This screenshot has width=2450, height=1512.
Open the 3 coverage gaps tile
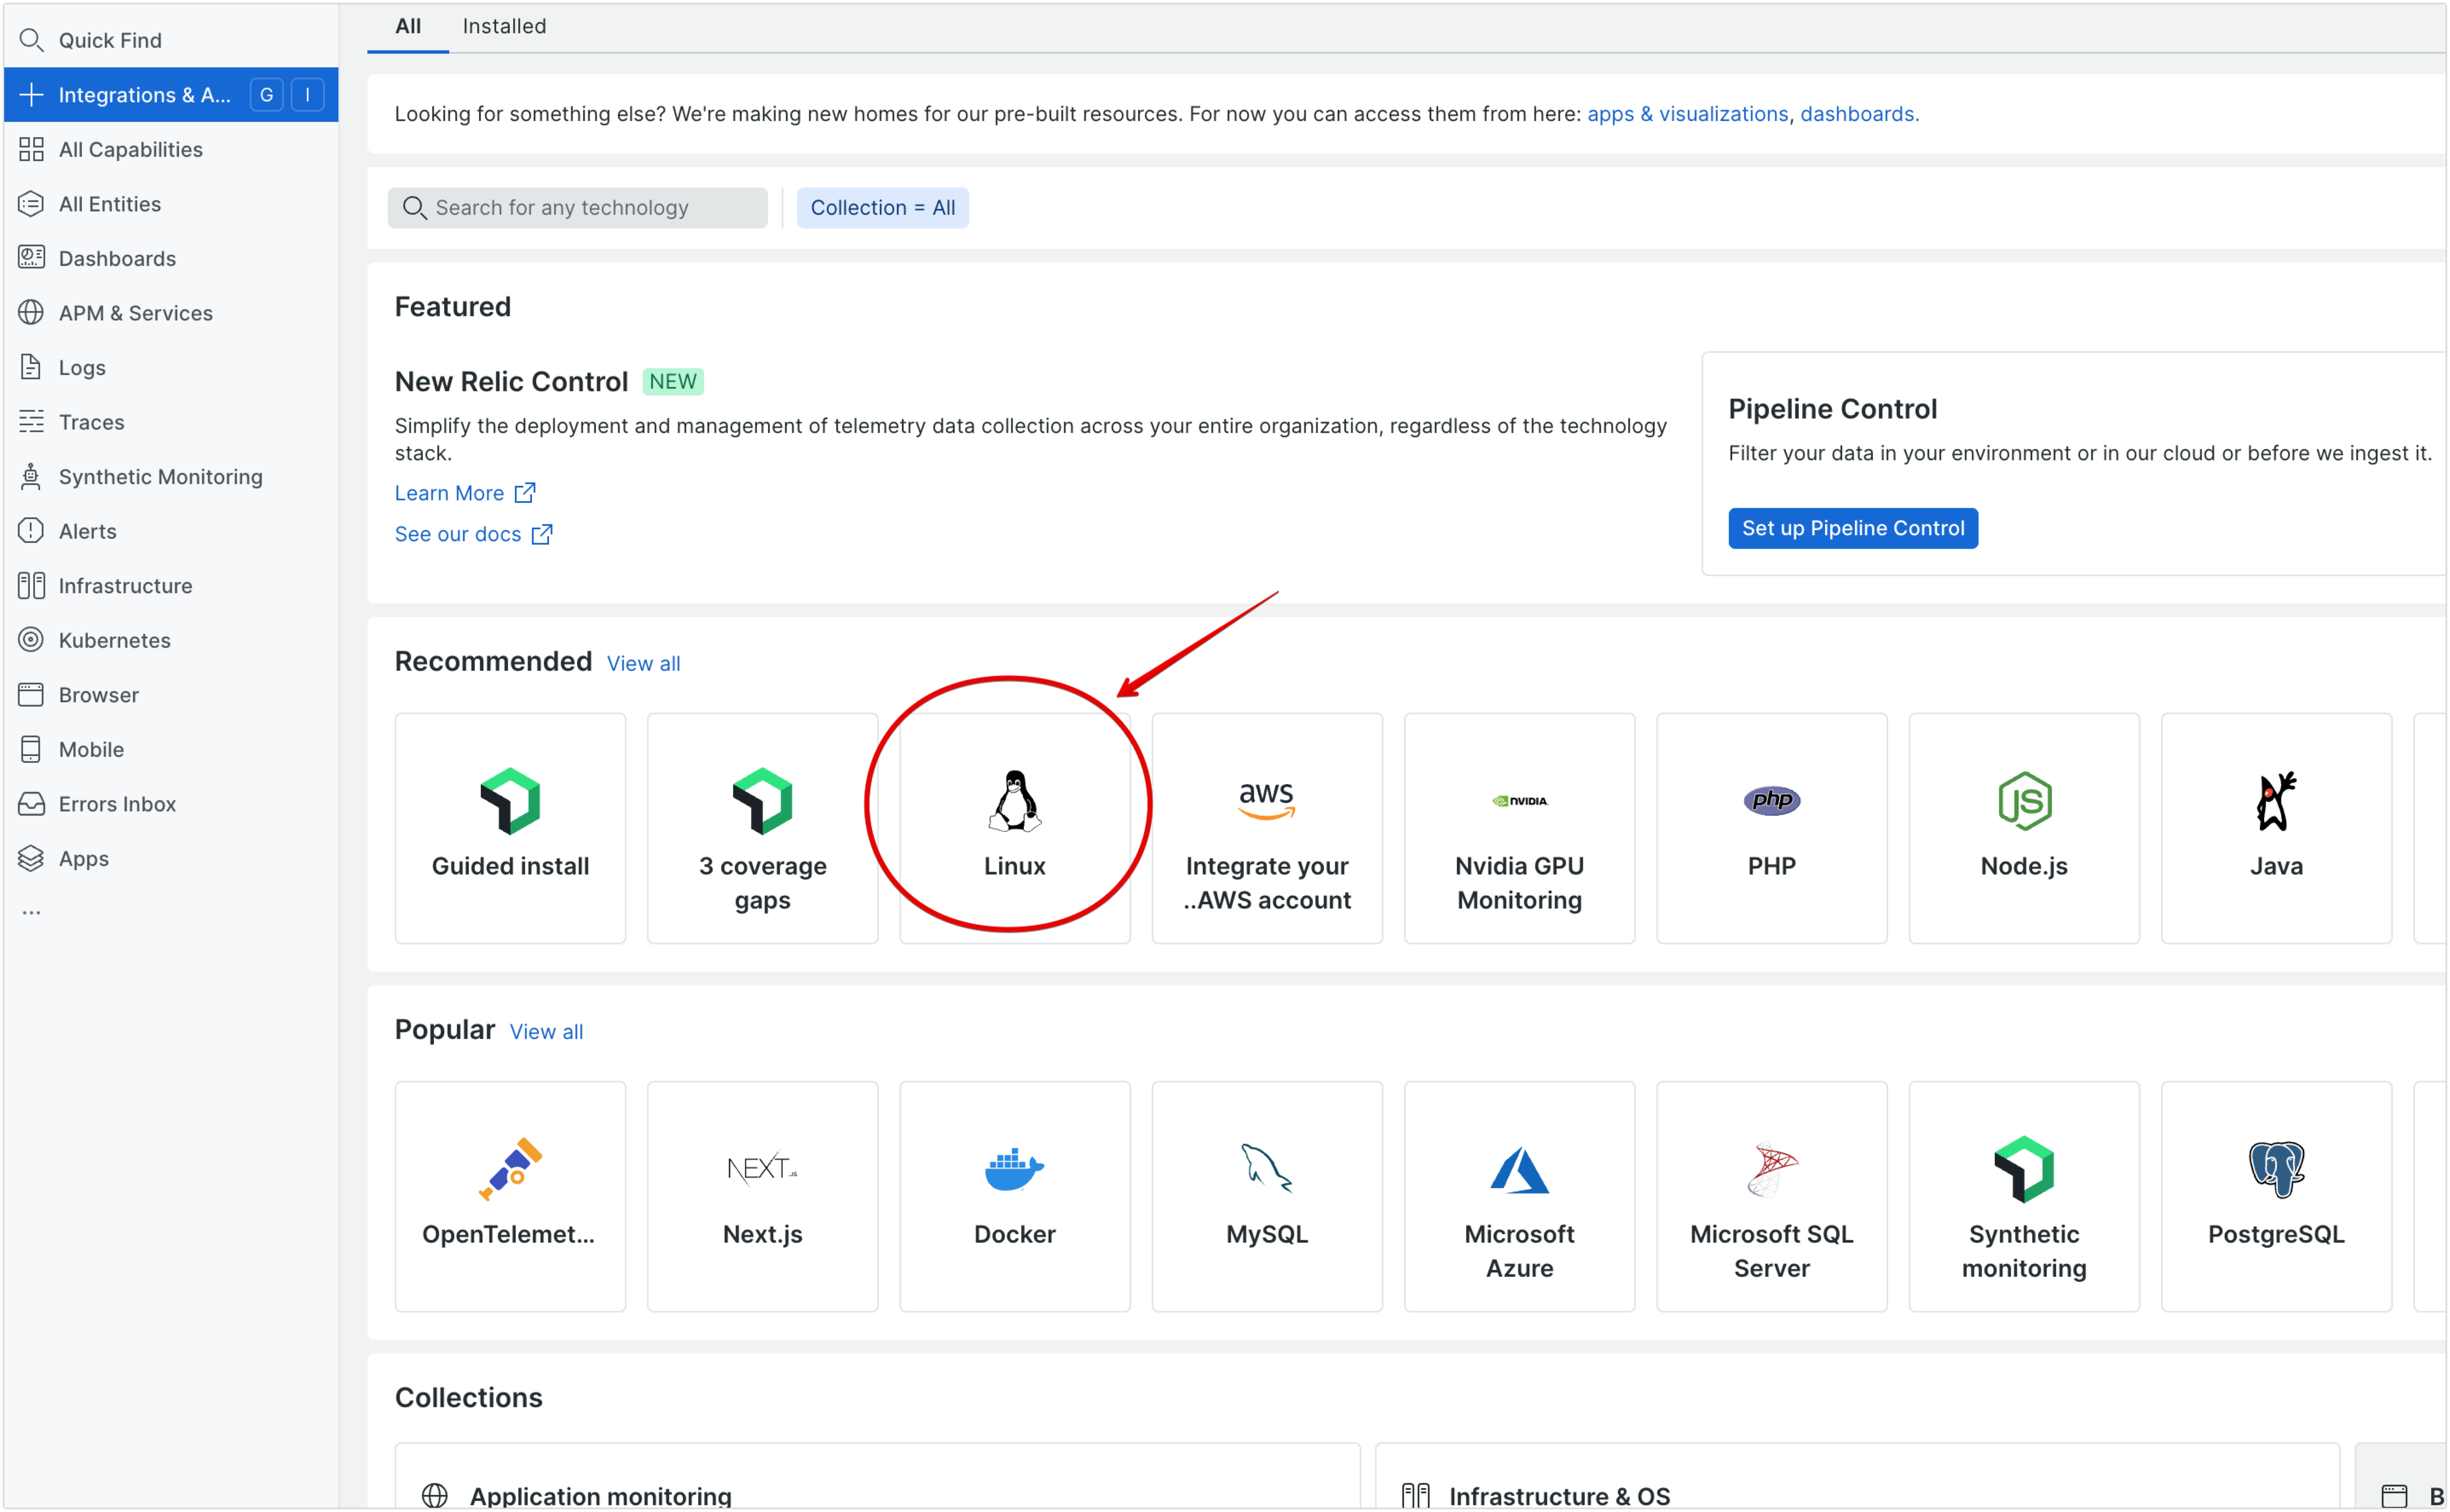762,828
